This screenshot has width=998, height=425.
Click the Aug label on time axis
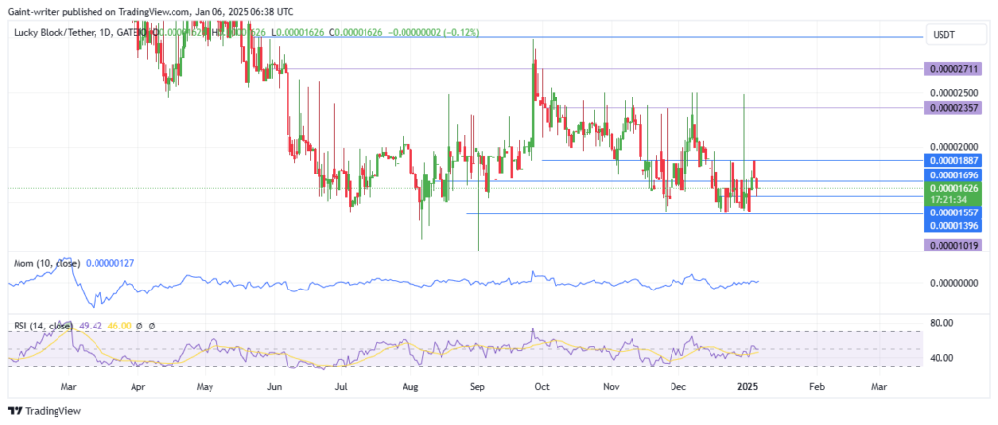410,387
